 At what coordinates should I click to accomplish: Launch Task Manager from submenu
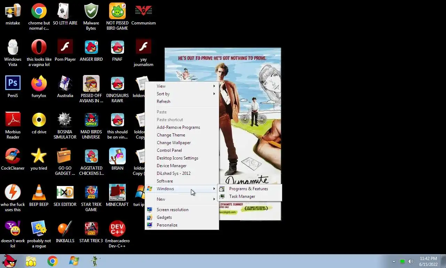(249, 196)
